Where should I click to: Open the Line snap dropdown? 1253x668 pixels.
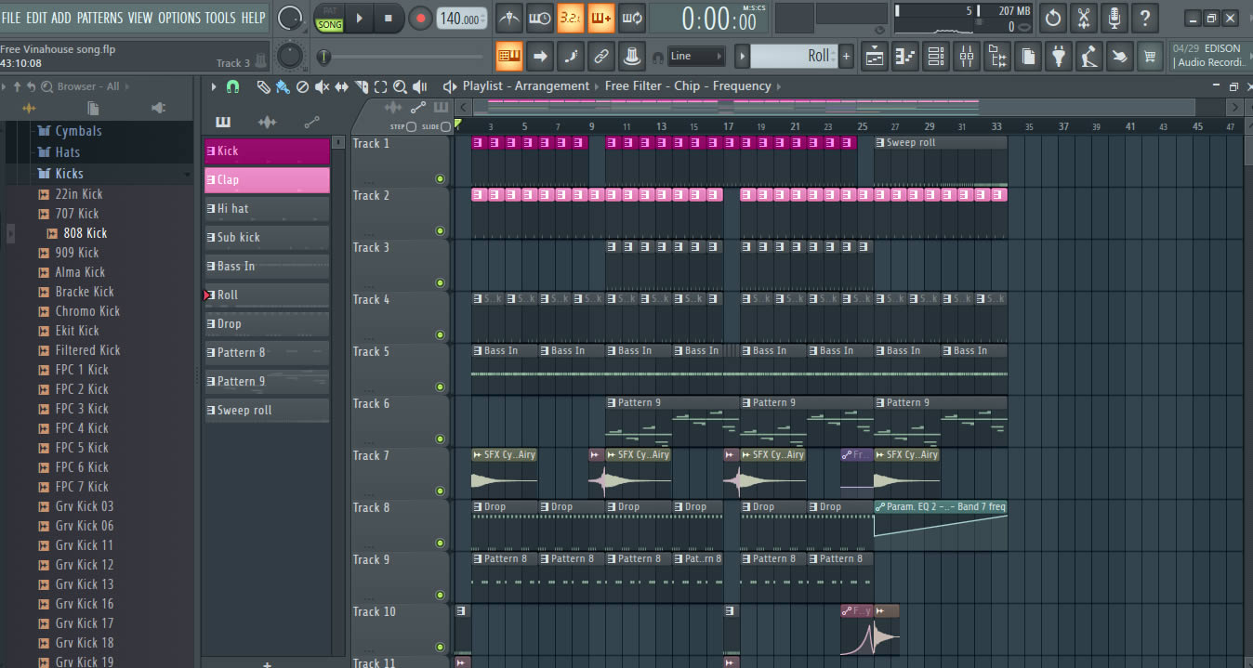pos(696,57)
